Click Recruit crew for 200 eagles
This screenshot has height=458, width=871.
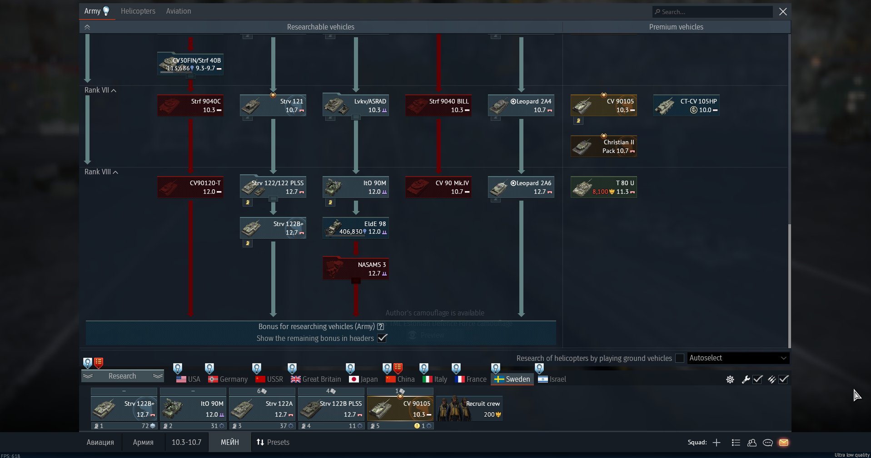point(469,409)
